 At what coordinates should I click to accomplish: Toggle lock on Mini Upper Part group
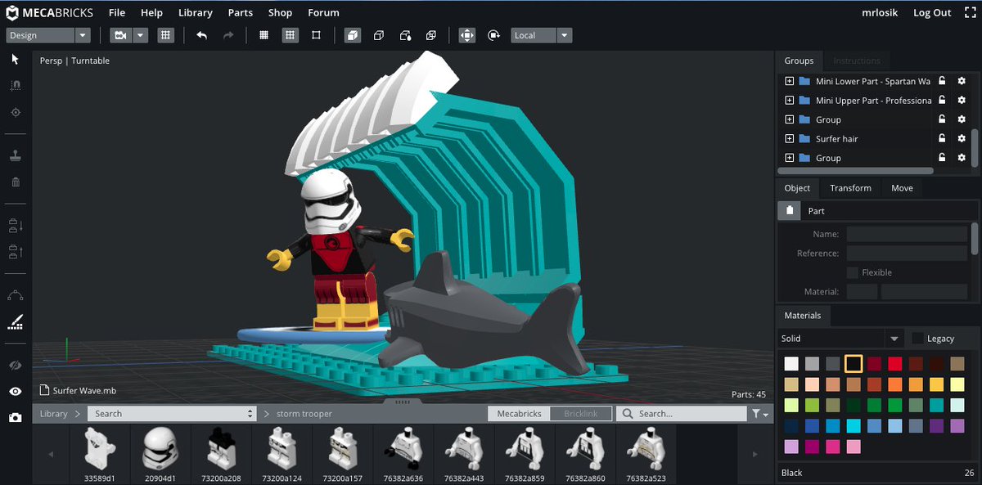pos(942,100)
